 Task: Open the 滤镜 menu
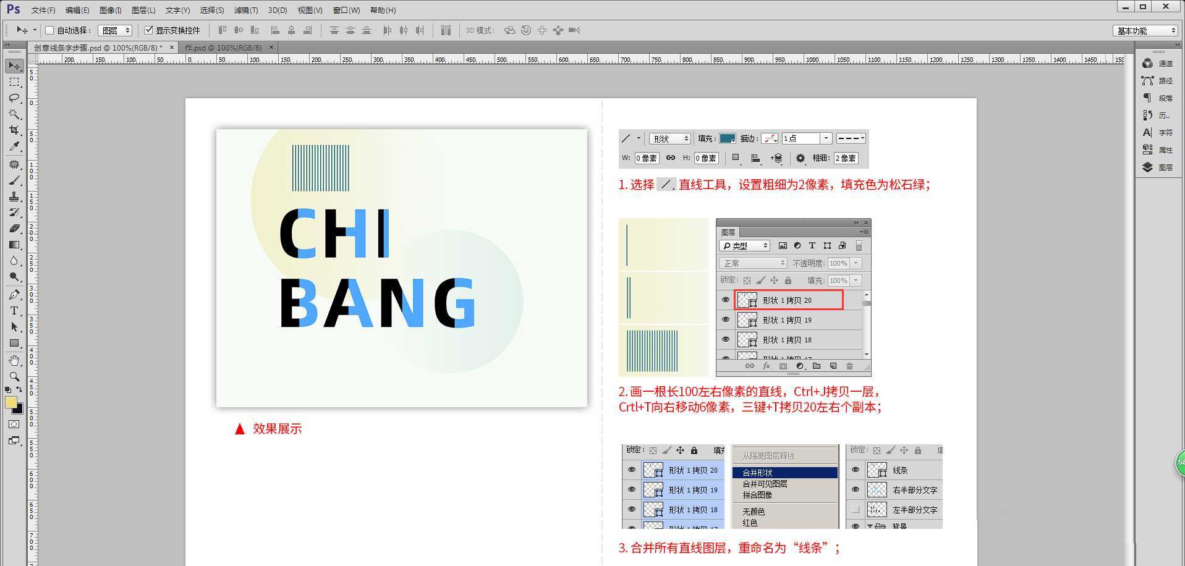(x=245, y=10)
